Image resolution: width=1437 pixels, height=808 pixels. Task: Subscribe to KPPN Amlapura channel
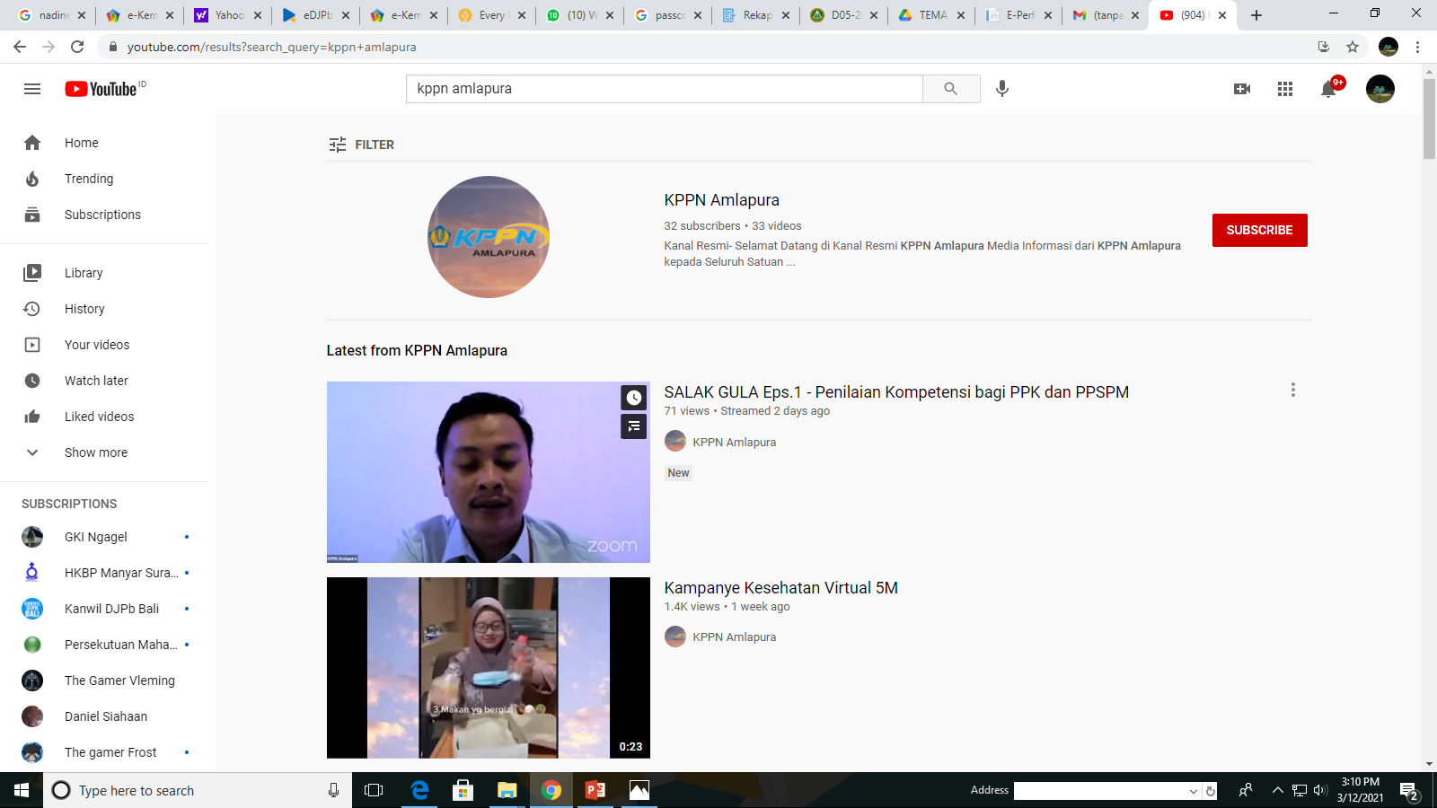(1259, 230)
